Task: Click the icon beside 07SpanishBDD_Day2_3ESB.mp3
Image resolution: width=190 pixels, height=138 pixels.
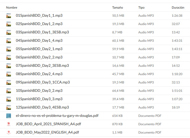Action: (9, 66)
